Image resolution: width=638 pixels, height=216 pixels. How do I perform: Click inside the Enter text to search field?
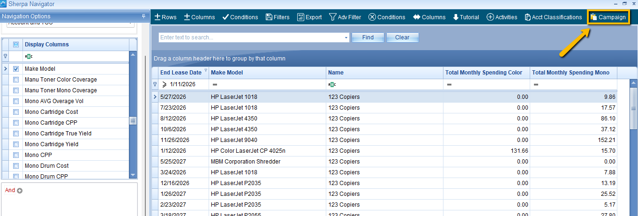click(x=251, y=37)
